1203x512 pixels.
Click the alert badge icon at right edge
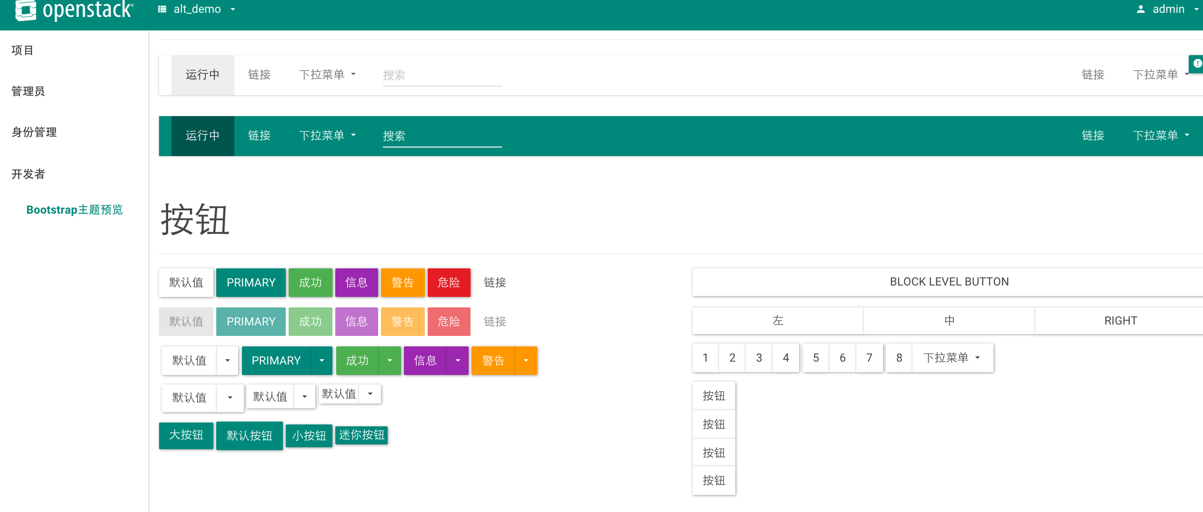1197,63
